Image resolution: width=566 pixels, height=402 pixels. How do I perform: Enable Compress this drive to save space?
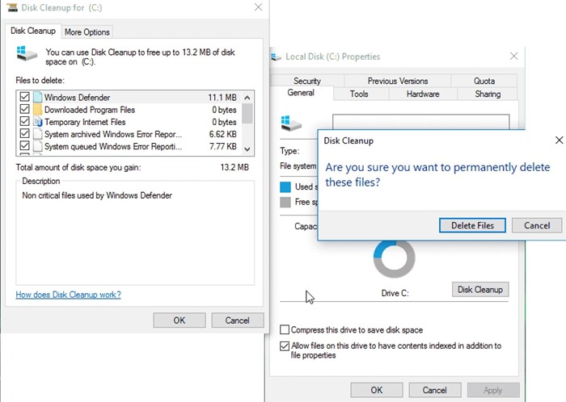coord(285,329)
